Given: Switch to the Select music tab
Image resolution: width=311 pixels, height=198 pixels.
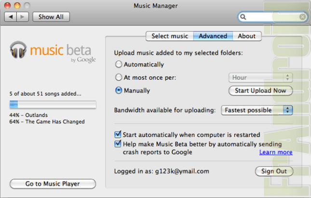Looking at the screenshot, I should click(x=170, y=36).
